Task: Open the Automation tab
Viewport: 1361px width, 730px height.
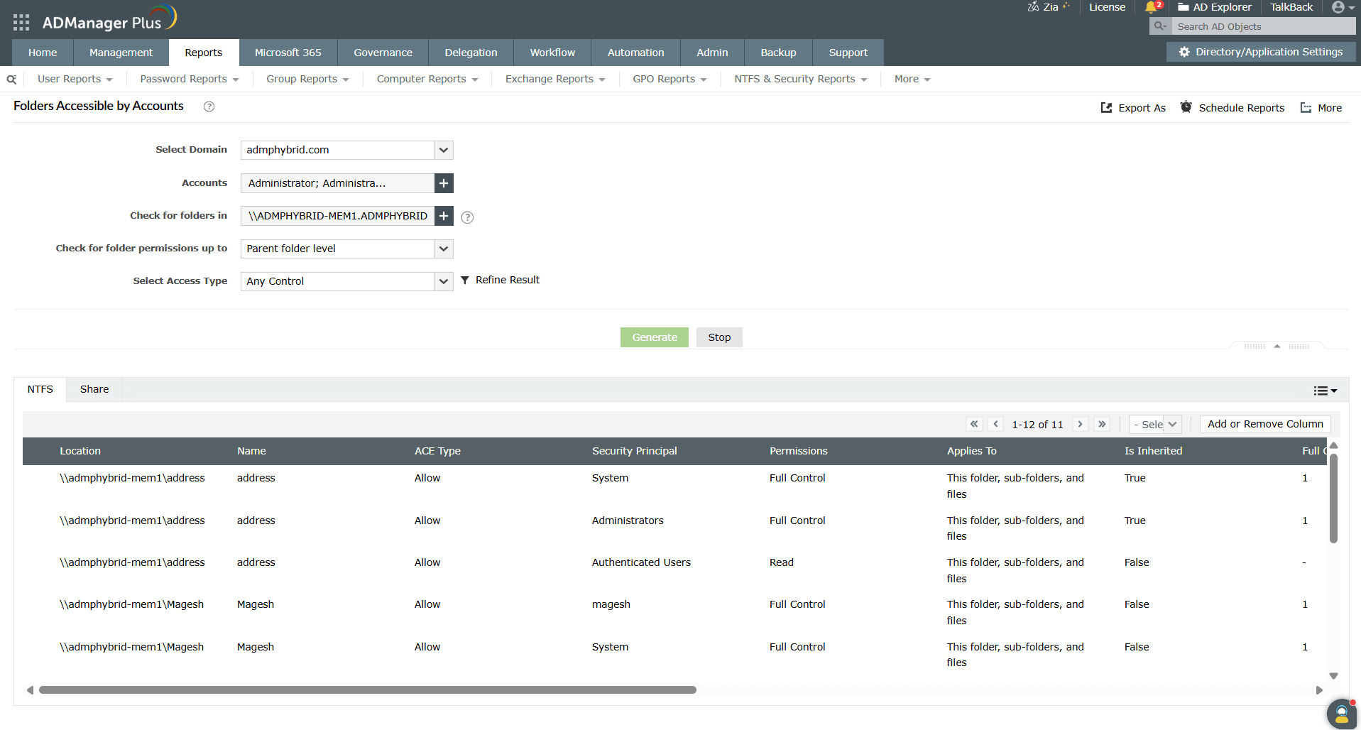Action: [636, 53]
